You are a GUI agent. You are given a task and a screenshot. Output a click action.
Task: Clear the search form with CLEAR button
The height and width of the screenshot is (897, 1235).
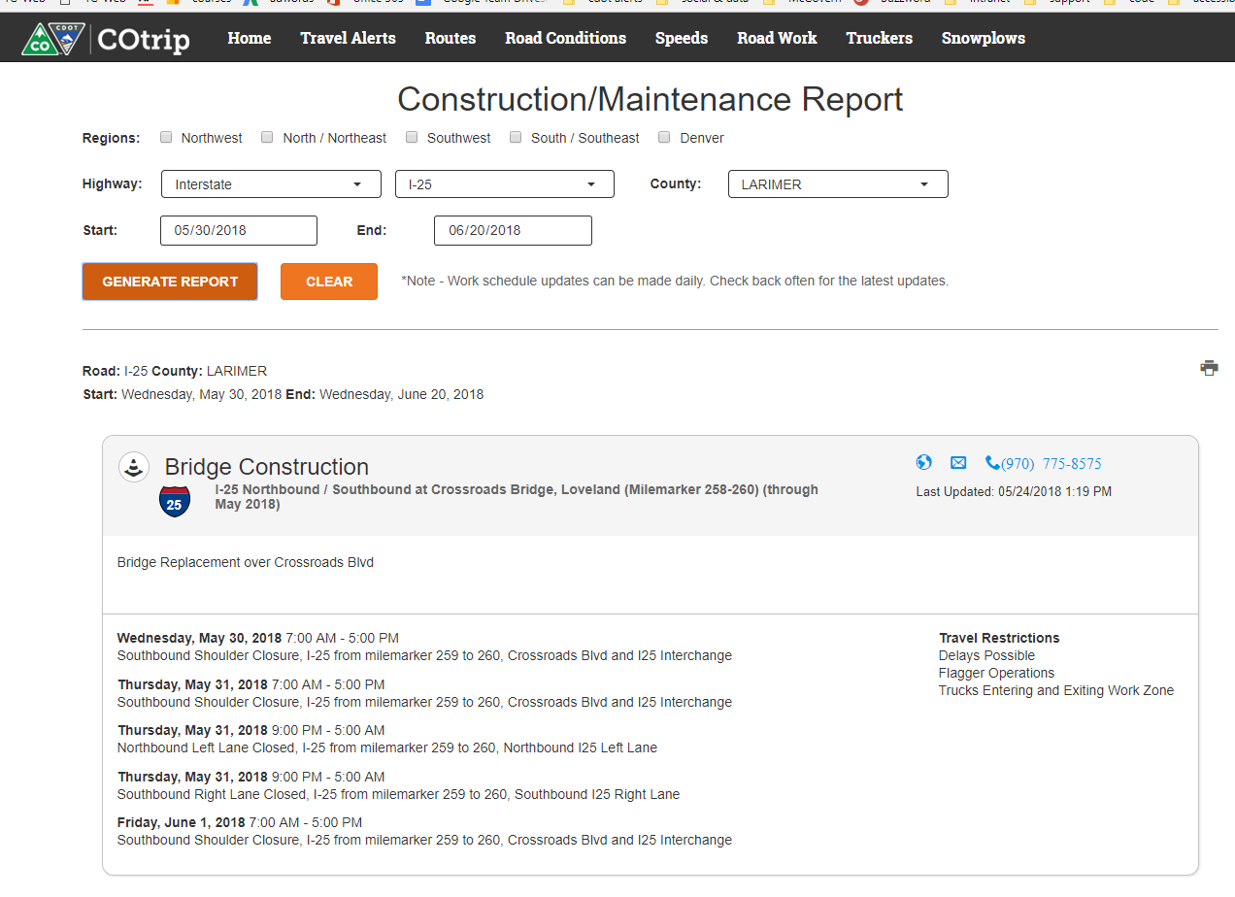coord(328,281)
